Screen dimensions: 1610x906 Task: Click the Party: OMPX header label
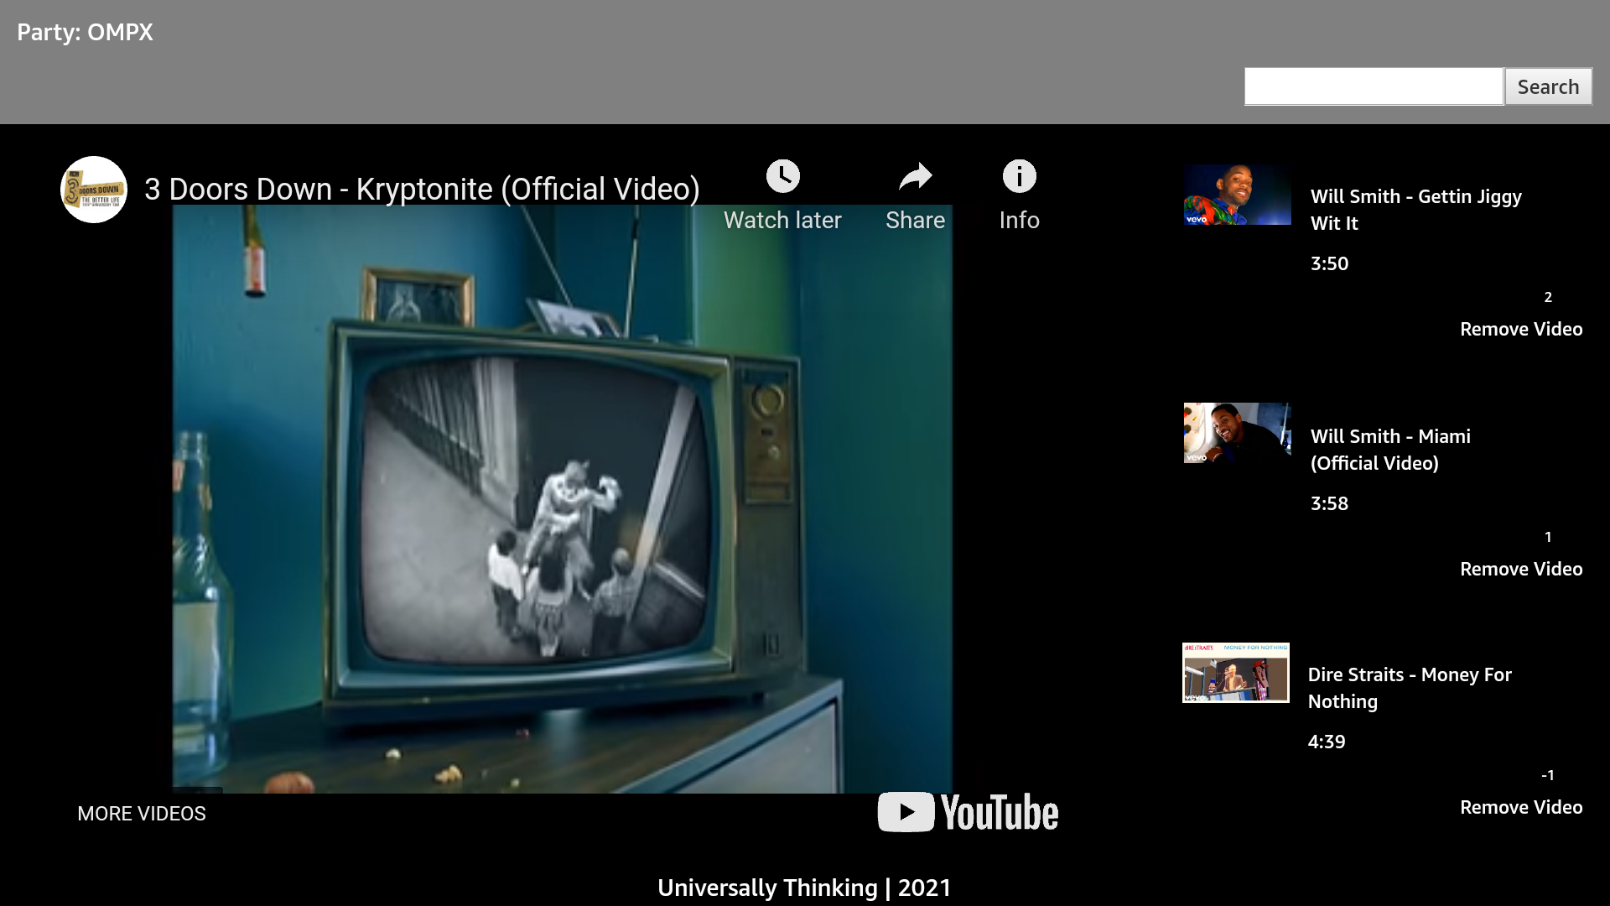click(x=85, y=32)
